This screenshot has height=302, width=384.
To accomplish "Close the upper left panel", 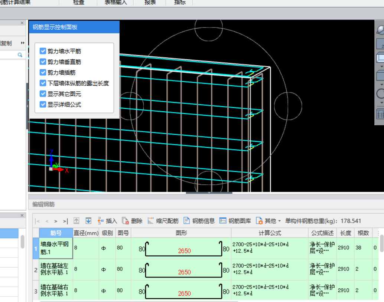I will [22, 23].
